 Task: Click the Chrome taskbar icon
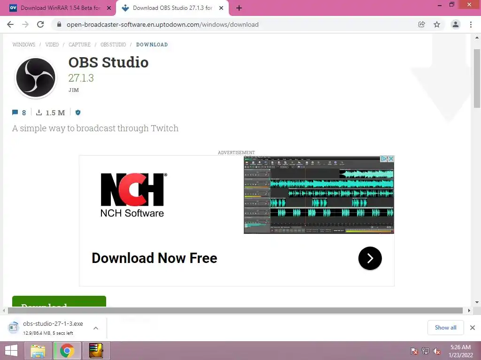tap(67, 351)
